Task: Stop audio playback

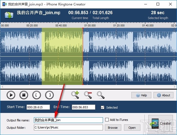Action: (24, 95)
